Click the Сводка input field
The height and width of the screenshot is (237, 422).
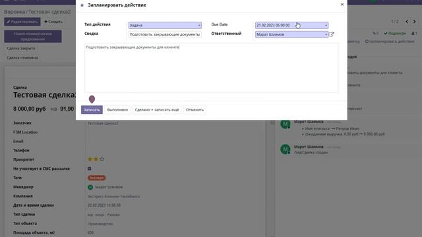[x=165, y=34]
